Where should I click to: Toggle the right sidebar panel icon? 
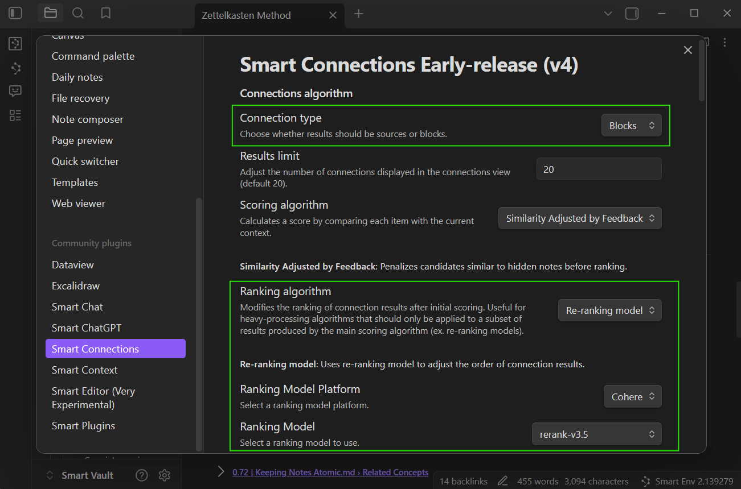coord(632,14)
